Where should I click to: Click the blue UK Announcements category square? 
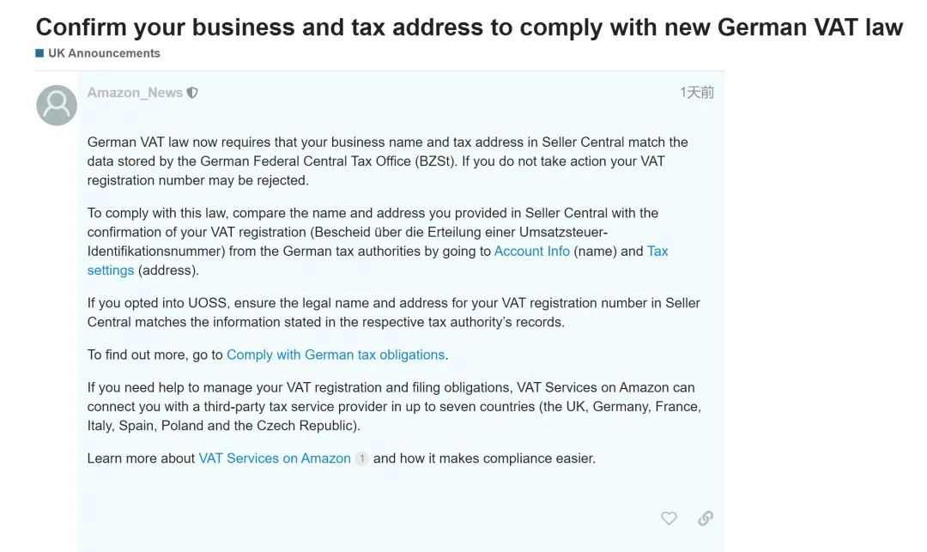[x=39, y=53]
